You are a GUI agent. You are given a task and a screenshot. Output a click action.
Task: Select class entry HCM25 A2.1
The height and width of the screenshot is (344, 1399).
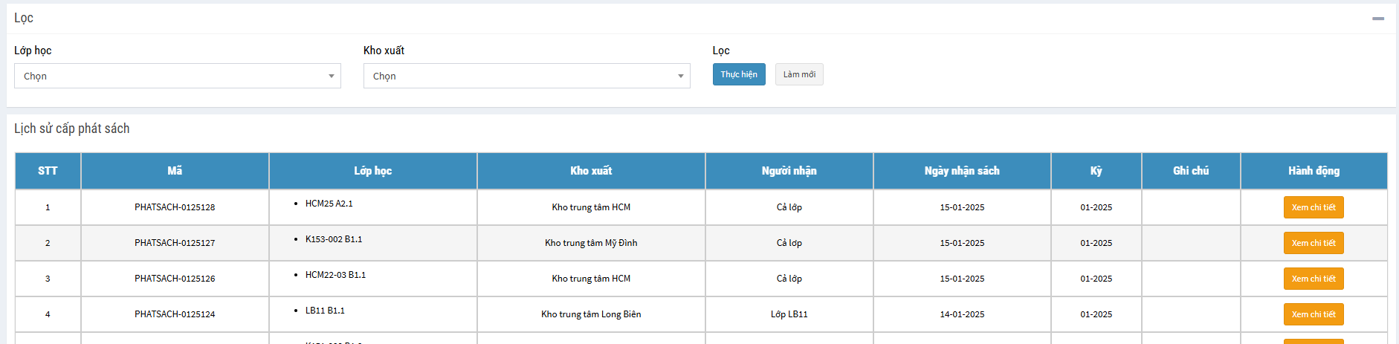[329, 204]
